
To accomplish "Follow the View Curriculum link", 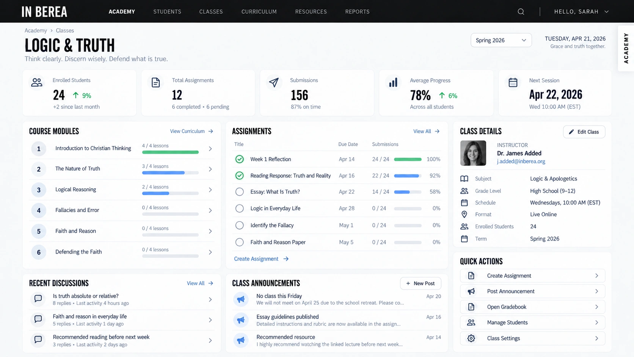I will click(x=191, y=131).
